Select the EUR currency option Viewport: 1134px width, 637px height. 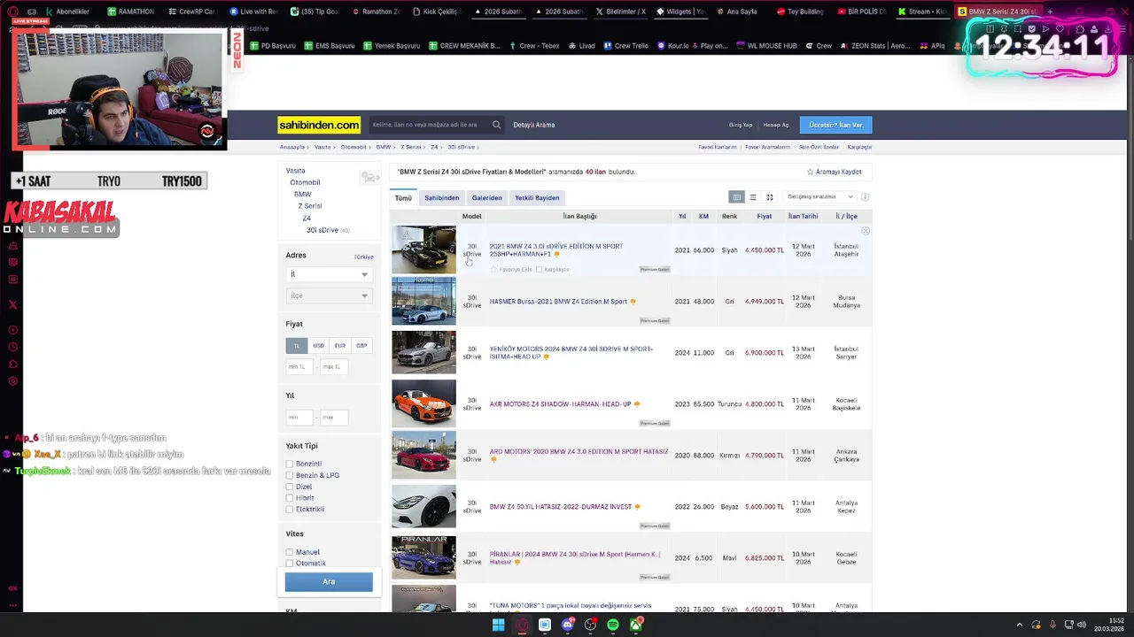[339, 346]
